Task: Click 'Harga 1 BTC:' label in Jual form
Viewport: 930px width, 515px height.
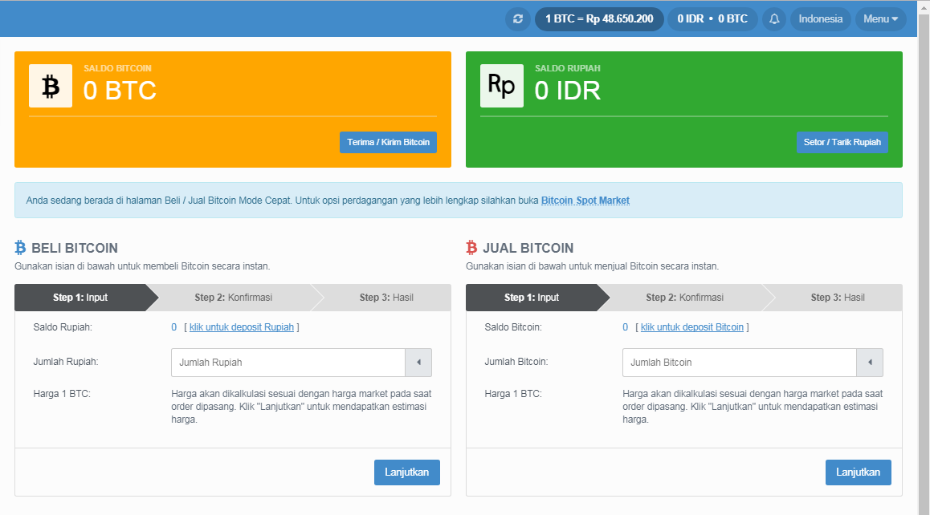Action: click(513, 394)
